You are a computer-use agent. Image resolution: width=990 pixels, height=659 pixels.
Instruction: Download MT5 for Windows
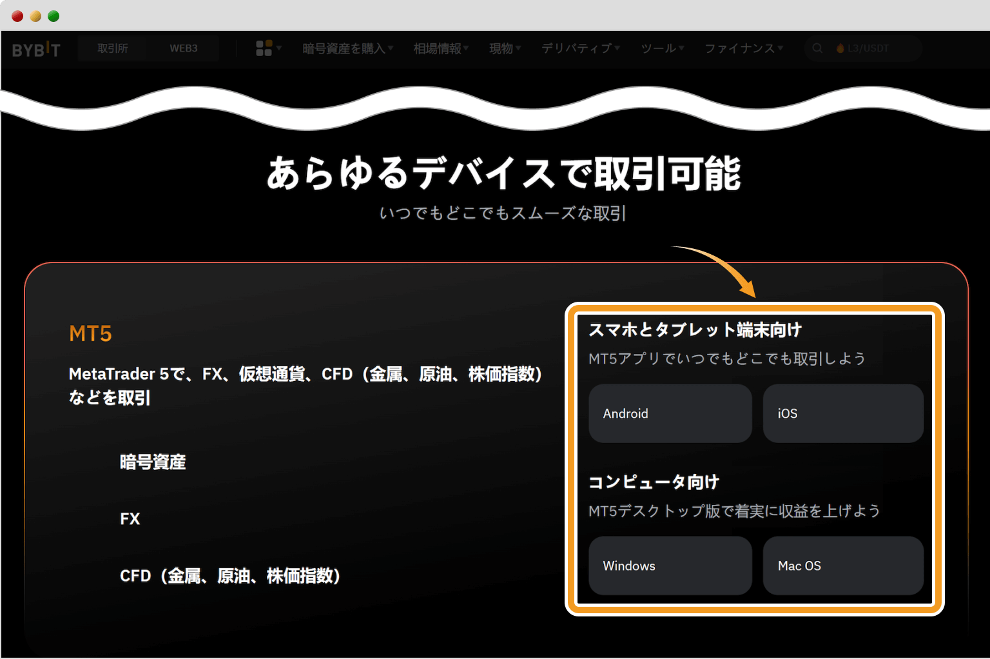pos(670,566)
